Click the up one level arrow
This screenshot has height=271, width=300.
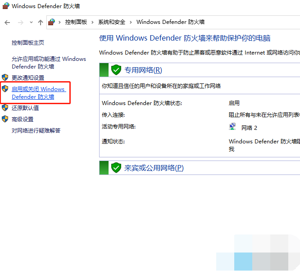(x=41, y=22)
